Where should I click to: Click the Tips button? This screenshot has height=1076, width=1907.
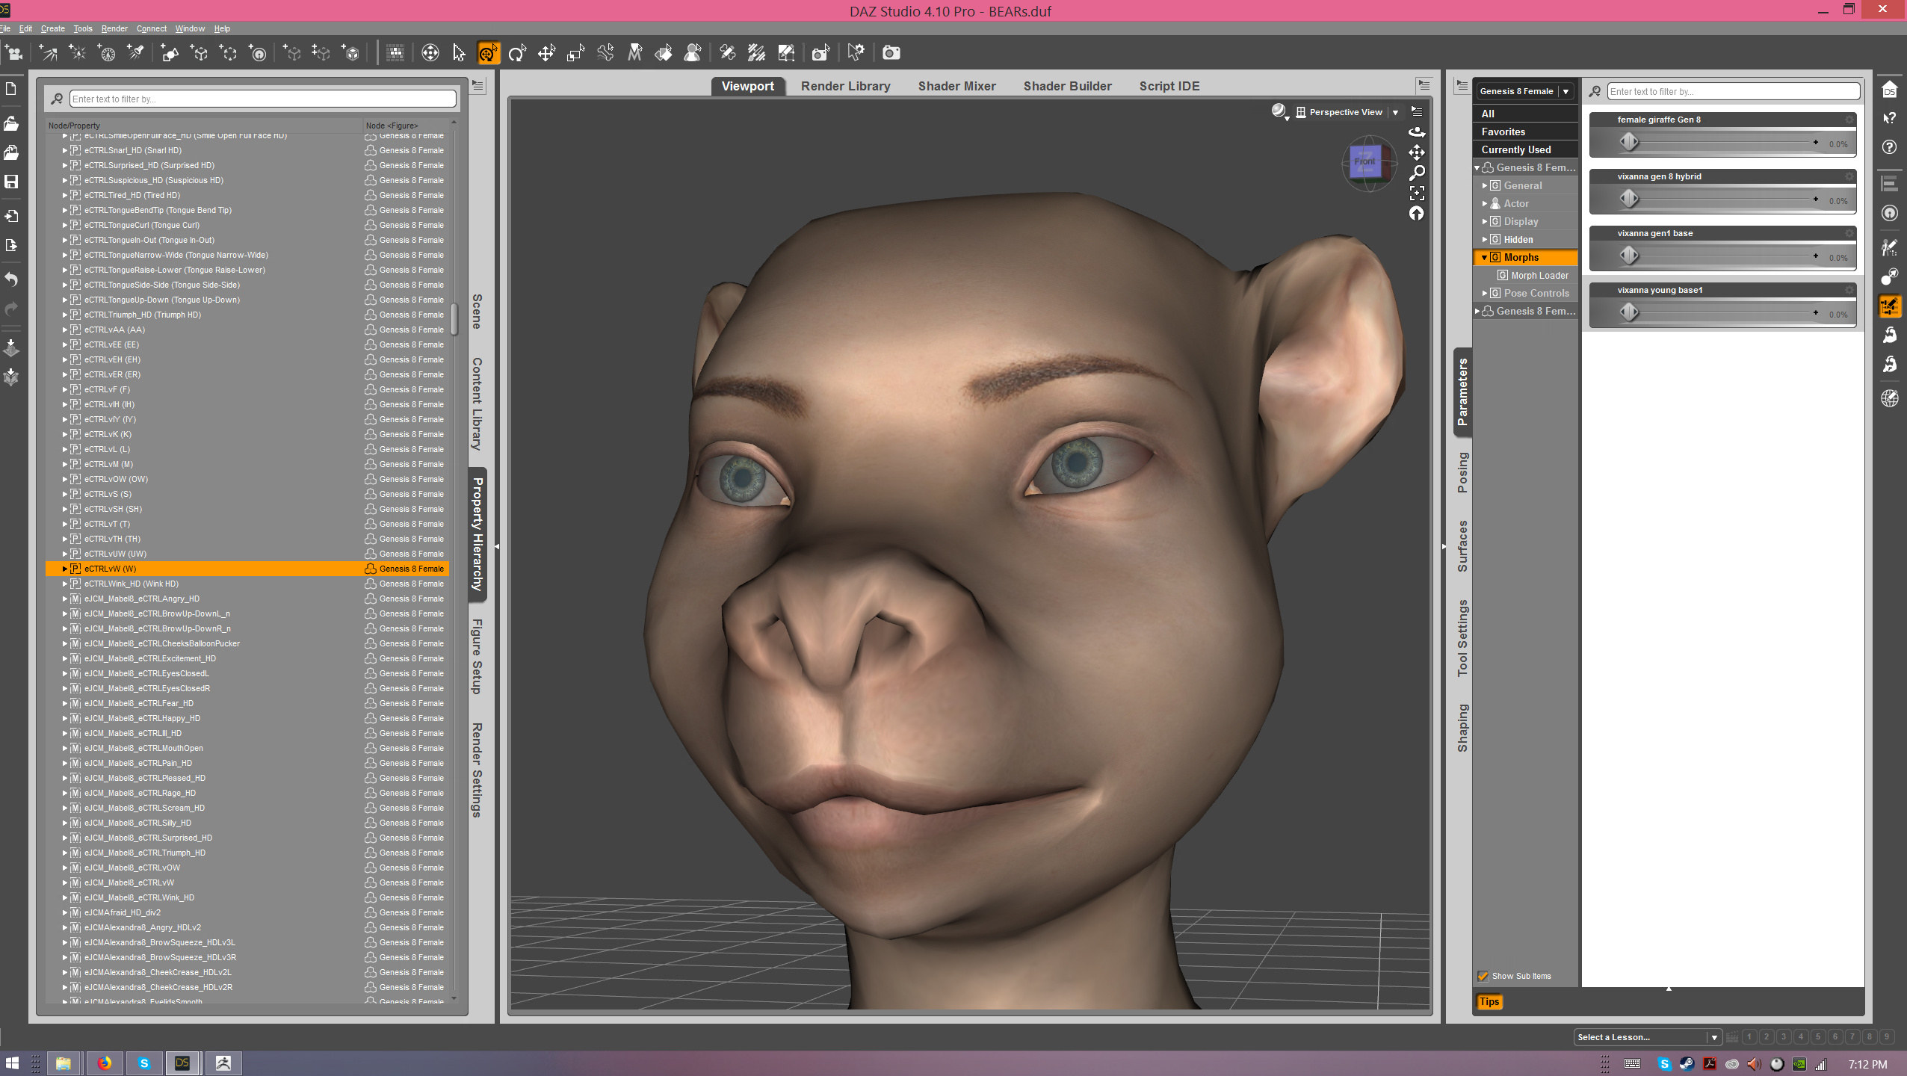pyautogui.click(x=1489, y=1002)
